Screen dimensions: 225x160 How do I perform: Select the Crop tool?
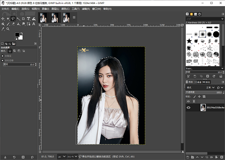(x=23, y=18)
